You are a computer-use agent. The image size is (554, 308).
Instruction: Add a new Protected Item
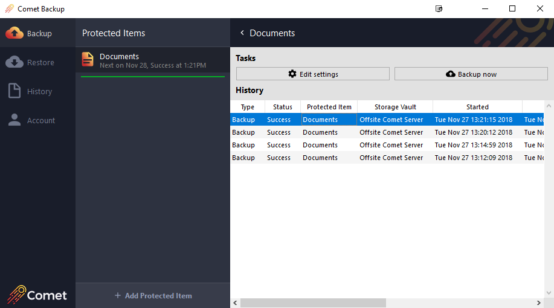pyautogui.click(x=153, y=296)
